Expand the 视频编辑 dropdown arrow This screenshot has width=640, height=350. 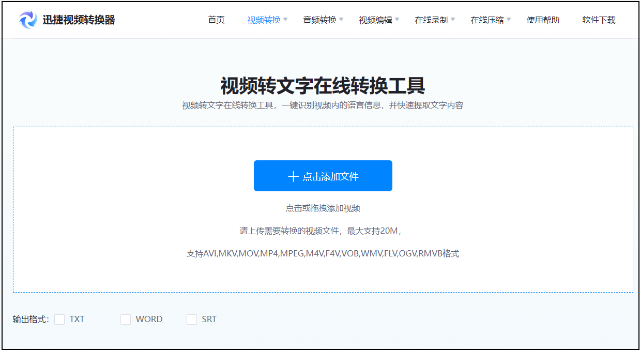[397, 20]
